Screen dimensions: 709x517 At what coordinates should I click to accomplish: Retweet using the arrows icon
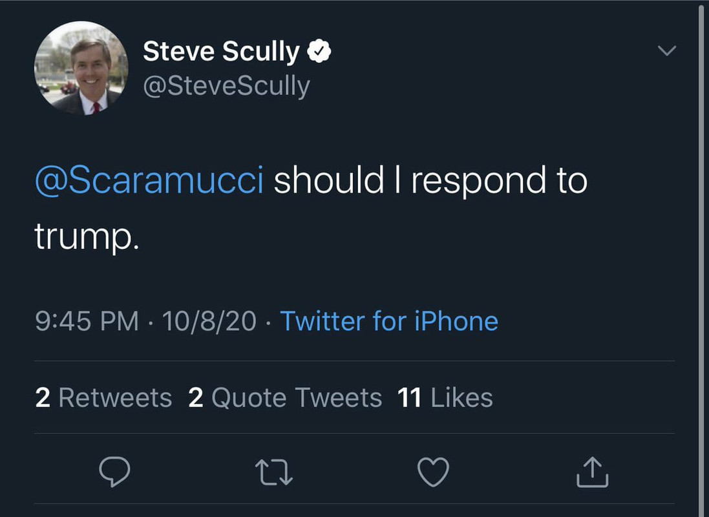(x=274, y=472)
